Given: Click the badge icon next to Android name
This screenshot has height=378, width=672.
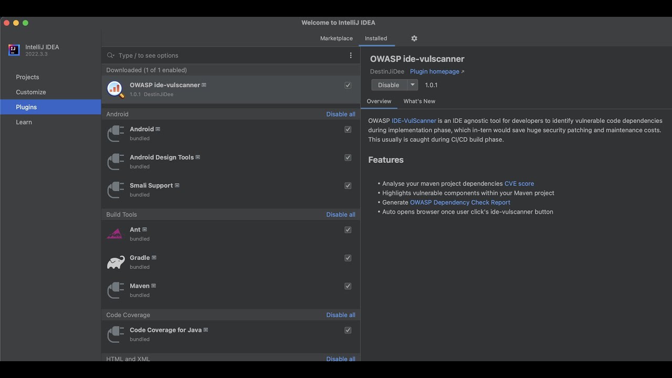Looking at the screenshot, I should coord(157,129).
